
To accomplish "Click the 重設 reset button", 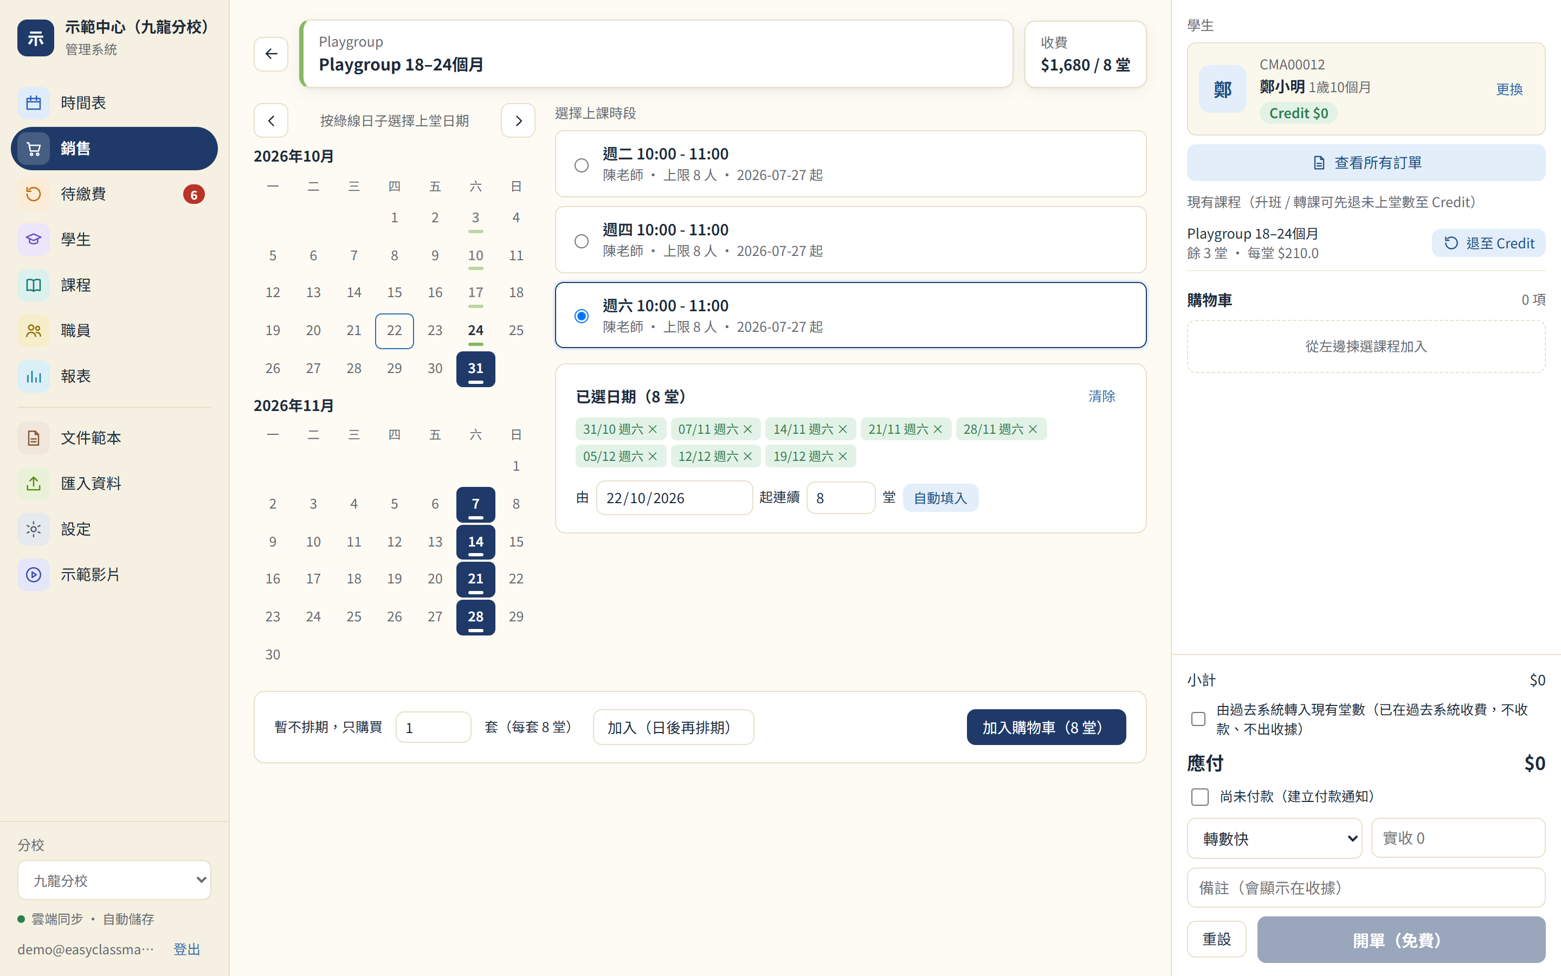I will (x=1216, y=939).
